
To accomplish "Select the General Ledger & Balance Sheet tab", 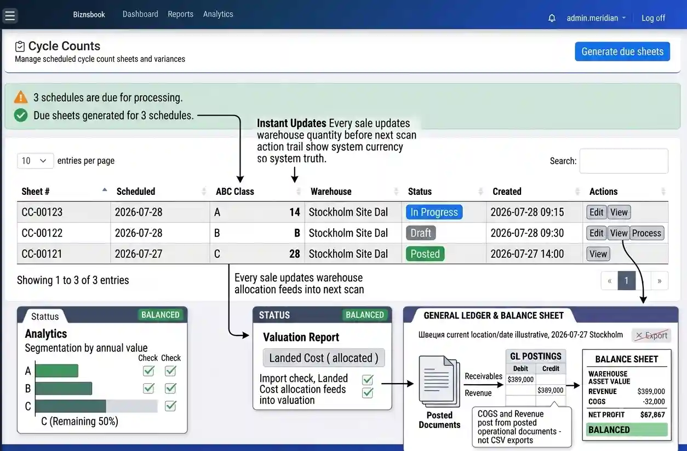I will click(493, 315).
